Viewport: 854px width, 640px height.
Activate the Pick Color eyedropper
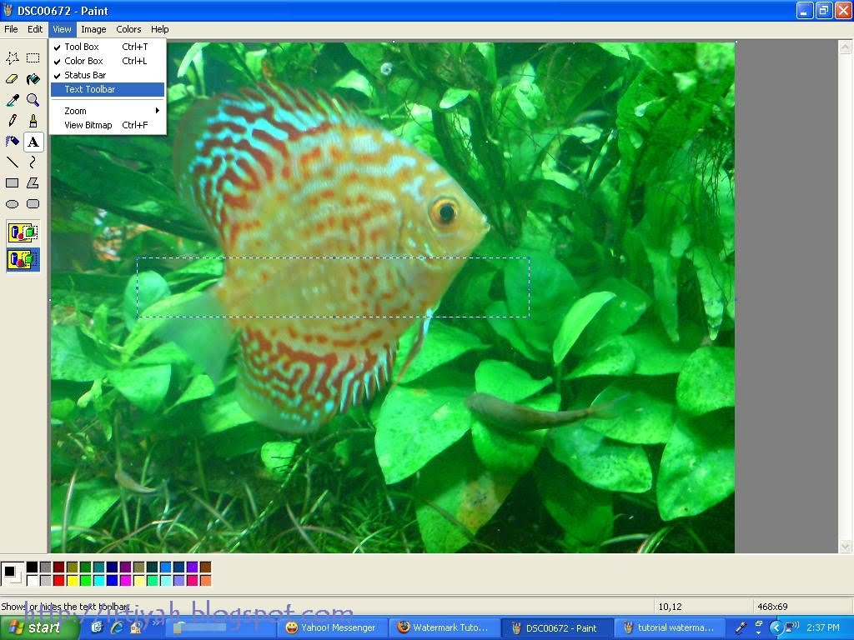pyautogui.click(x=12, y=100)
